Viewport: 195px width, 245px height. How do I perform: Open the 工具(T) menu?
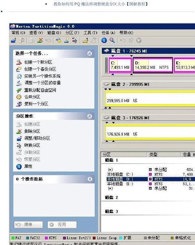coord(90,33)
